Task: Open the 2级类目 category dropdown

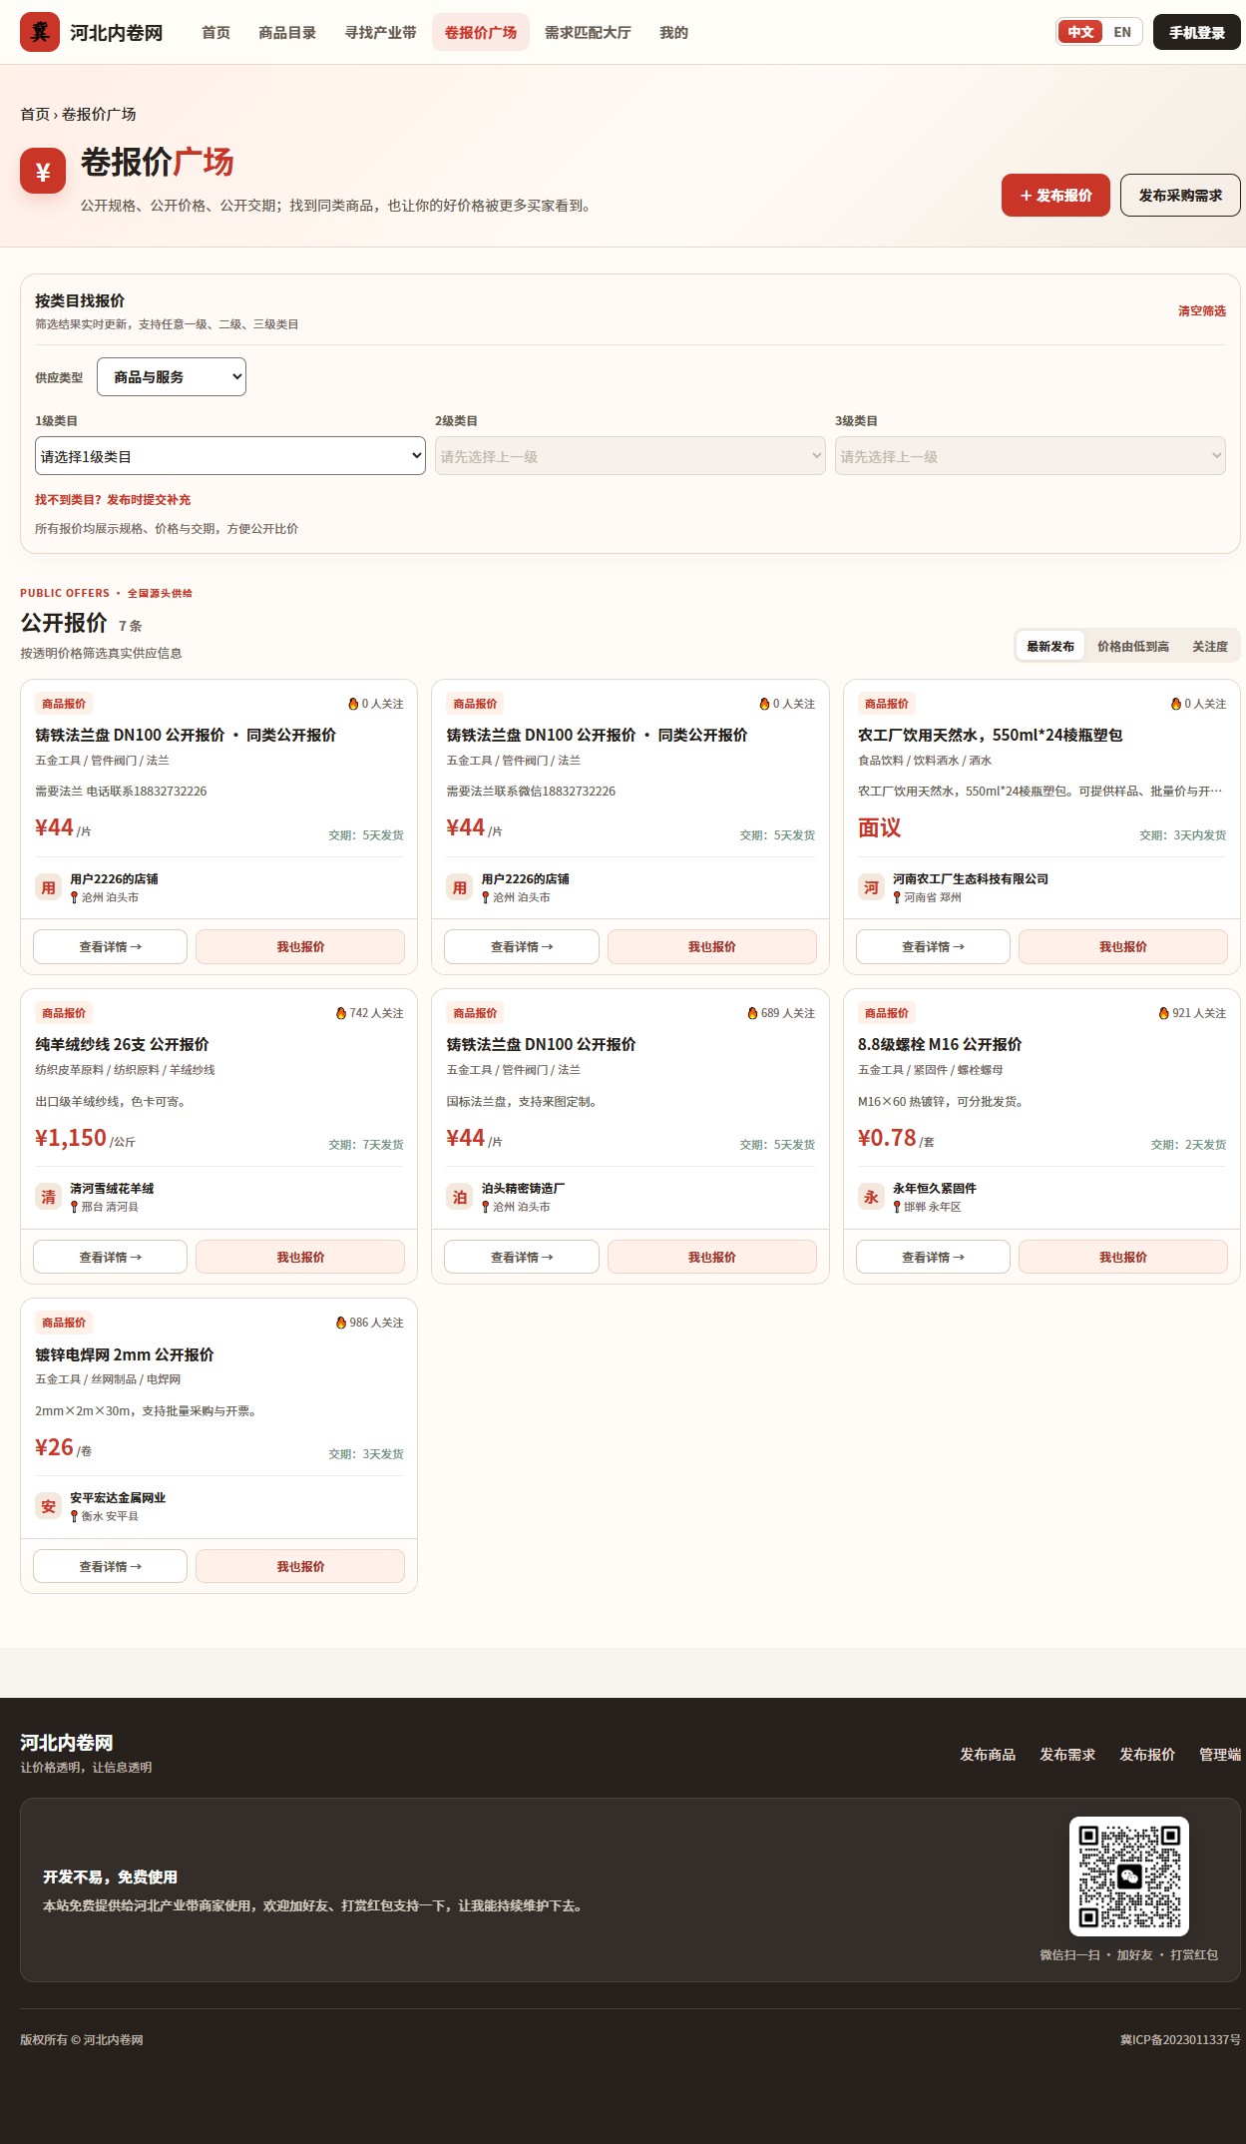Action: 630,456
